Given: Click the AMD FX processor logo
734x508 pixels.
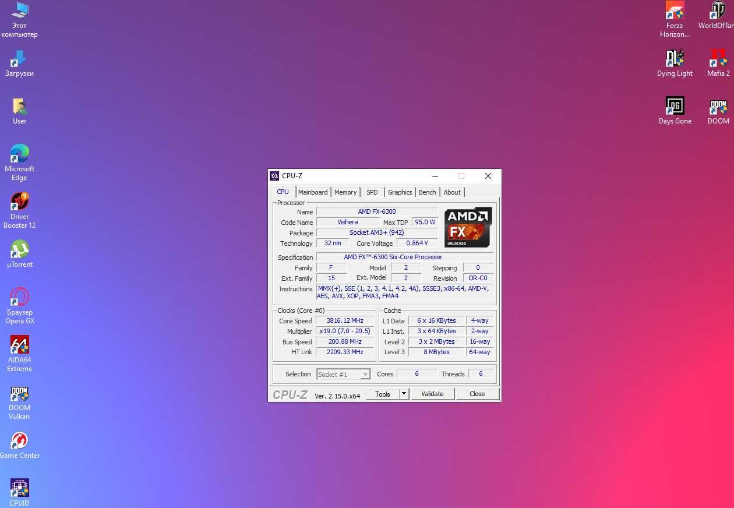Looking at the screenshot, I should (x=468, y=227).
